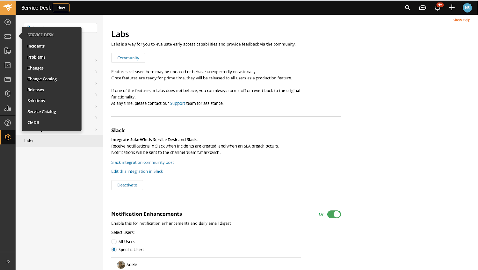Open Solutions menu entry
The image size is (478, 270).
pyautogui.click(x=36, y=101)
